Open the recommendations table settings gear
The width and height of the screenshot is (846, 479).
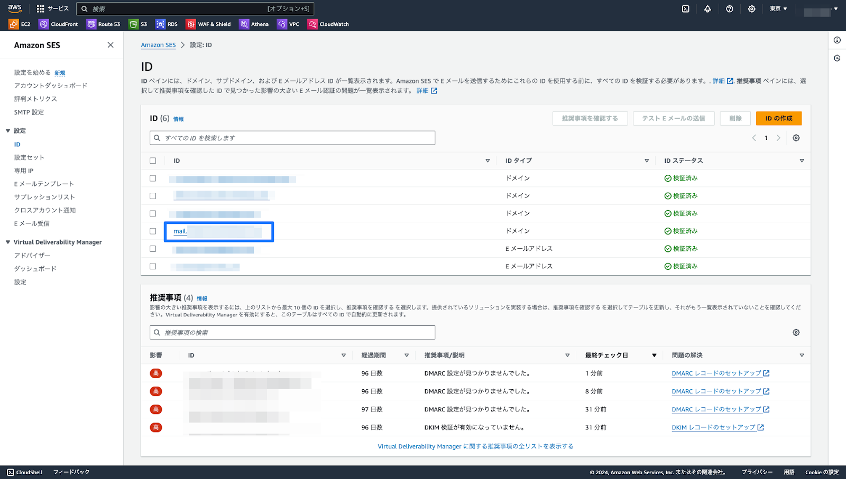[796, 332]
